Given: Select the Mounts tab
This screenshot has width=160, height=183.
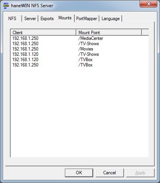Looking at the screenshot, I should [x=65, y=18].
